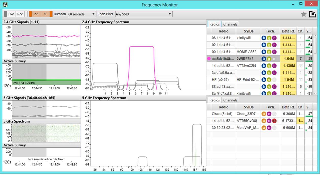Click the blue 'b' badge in the xfinitywifi row
The image size is (320, 175).
tap(264, 37)
